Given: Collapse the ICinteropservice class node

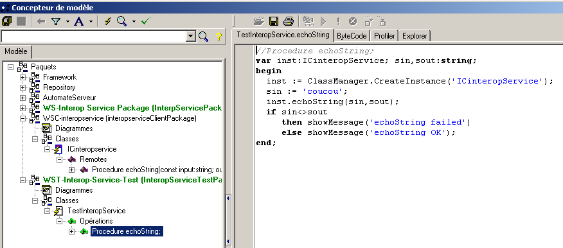Looking at the screenshot, I should tap(48, 149).
